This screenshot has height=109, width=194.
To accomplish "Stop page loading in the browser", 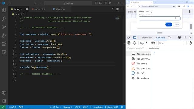I will [x=135, y=6].
